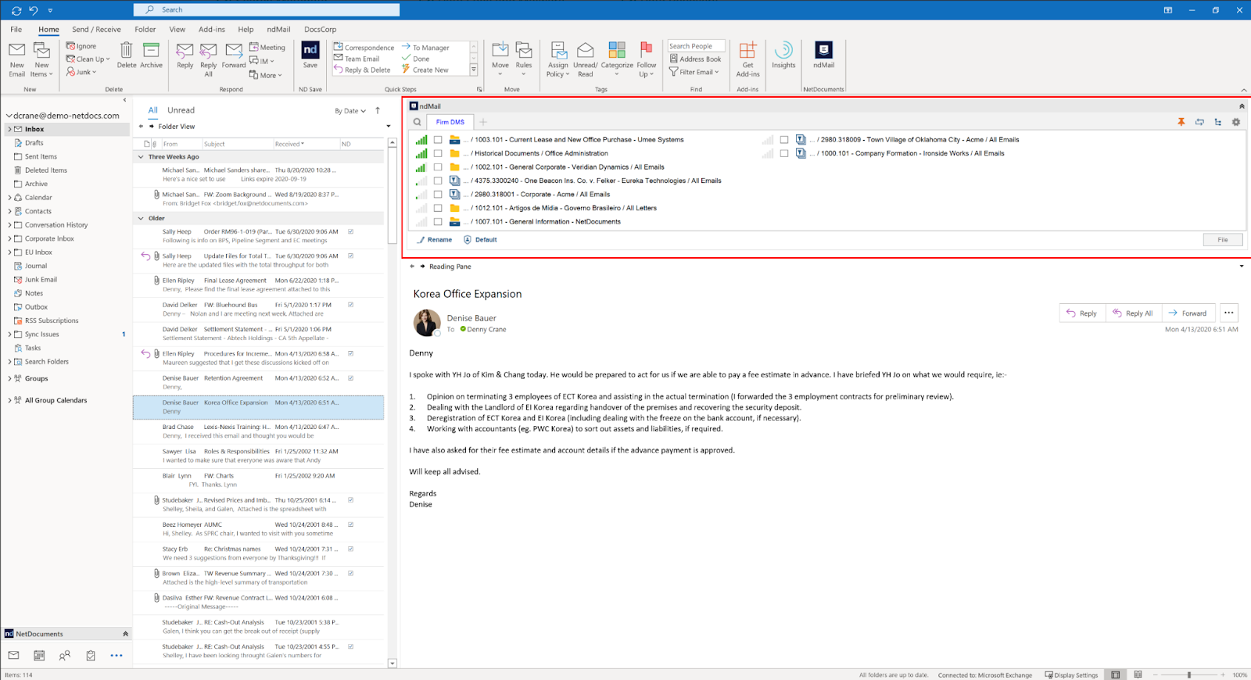This screenshot has height=680, width=1251.
Task: Open more actions ellipsis in reading pane
Action: pos(1228,313)
